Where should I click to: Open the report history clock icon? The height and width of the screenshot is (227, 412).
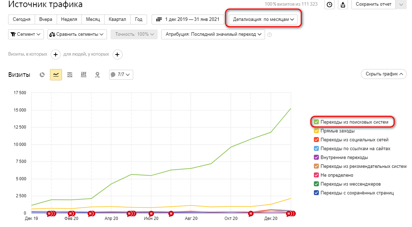(x=329, y=5)
